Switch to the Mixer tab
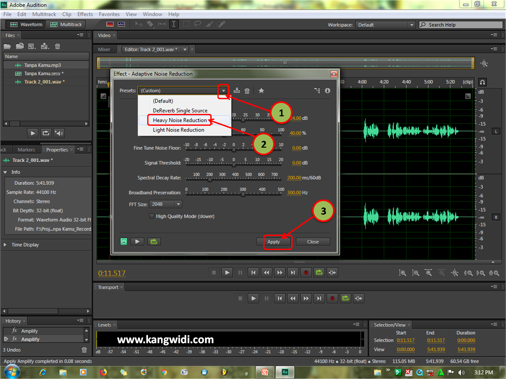506x379 pixels. click(104, 50)
